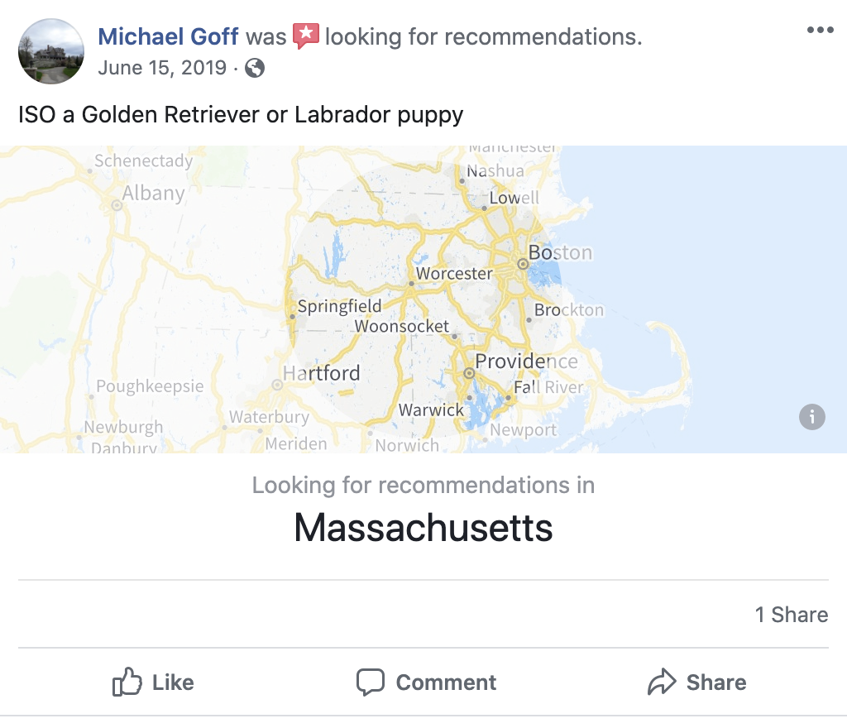View the 1 Share count

click(x=791, y=615)
